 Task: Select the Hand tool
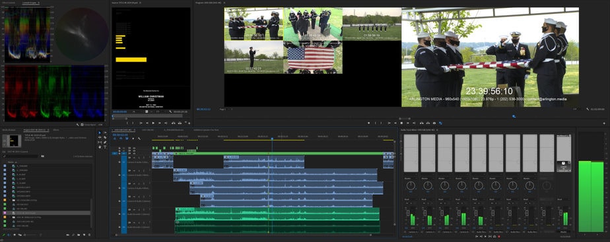pyautogui.click(x=100, y=147)
